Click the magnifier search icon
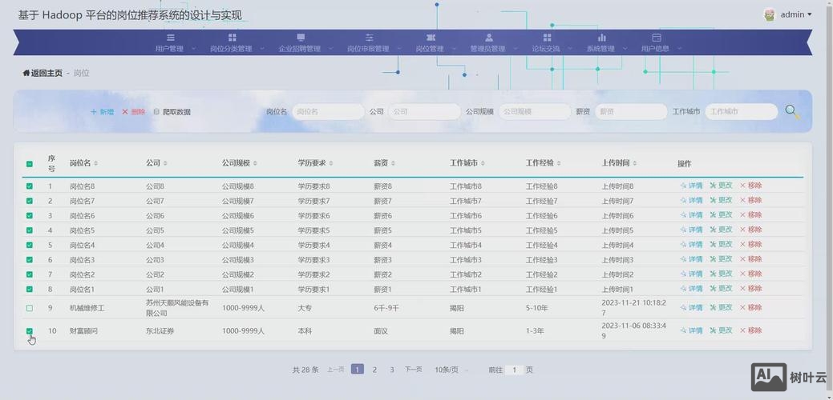The height and width of the screenshot is (400, 833). point(792,111)
